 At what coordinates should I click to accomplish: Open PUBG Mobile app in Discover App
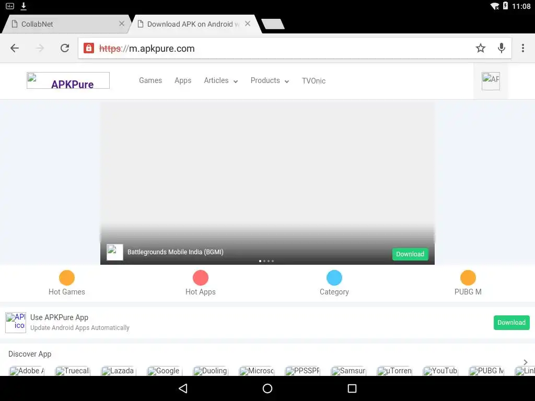[x=486, y=371]
